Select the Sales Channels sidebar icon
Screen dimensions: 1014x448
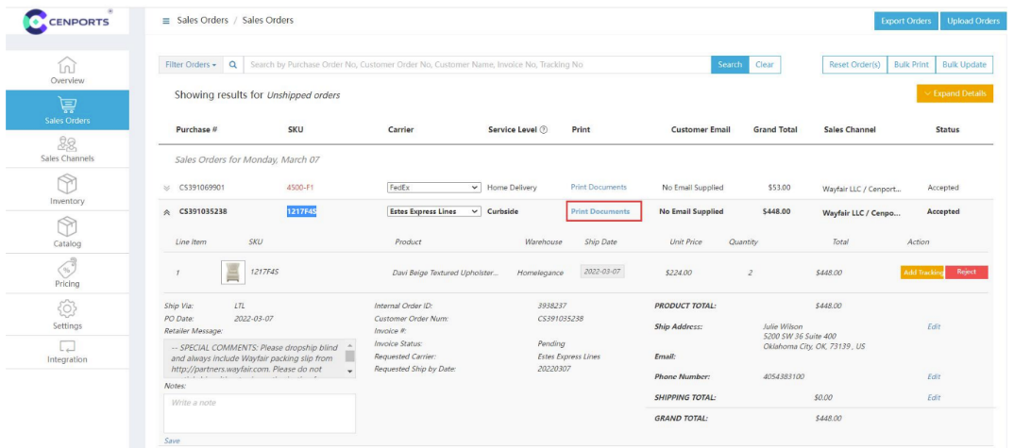point(67,142)
